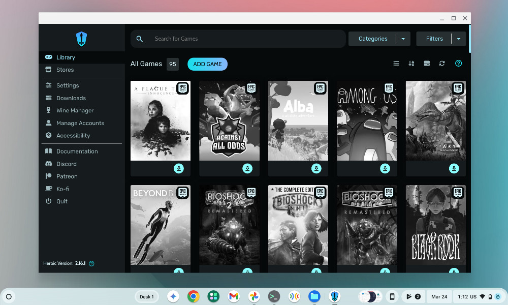Open Against All Odds cover
The width and height of the screenshot is (508, 305).
click(229, 120)
